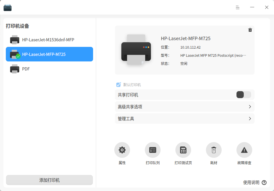Click the large printer illustration in details card
This screenshot has width=274, height=191.
[x=136, y=50]
